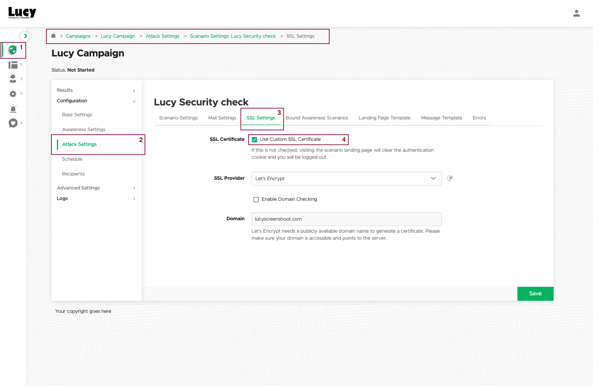The width and height of the screenshot is (593, 386).
Task: Click the 'SSL Settings' breadcrumb text
Action: pyautogui.click(x=300, y=36)
